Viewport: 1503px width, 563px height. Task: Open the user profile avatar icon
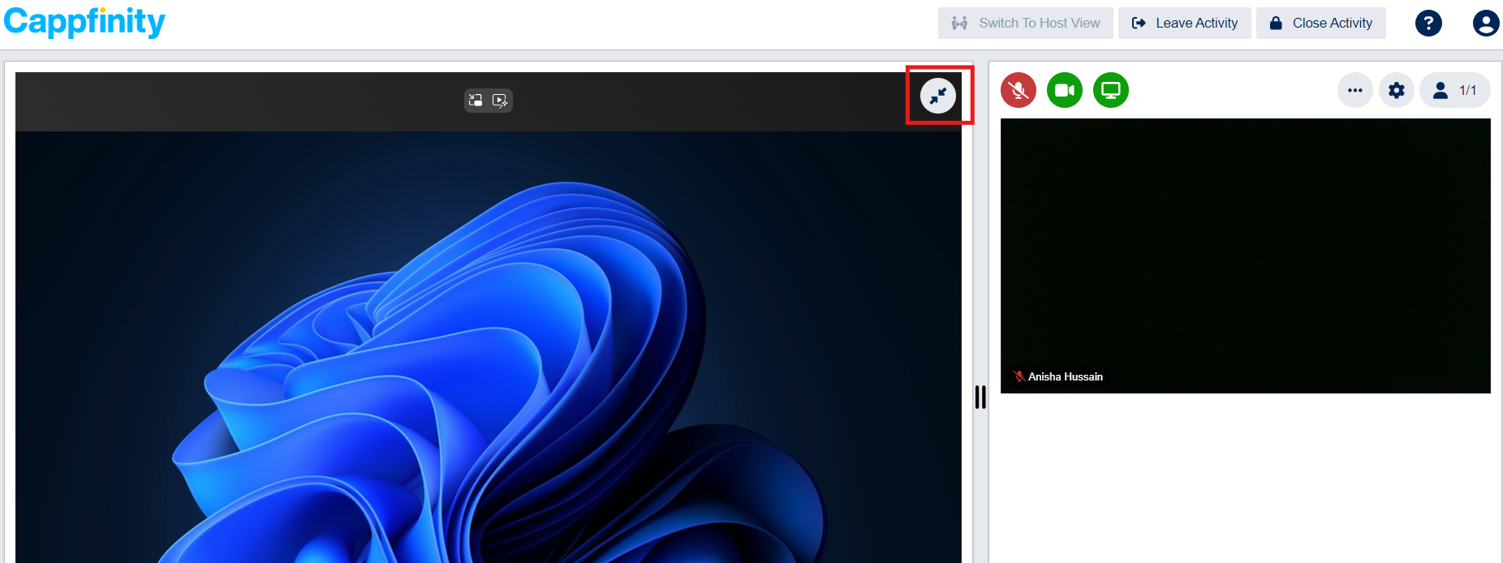coord(1485,23)
